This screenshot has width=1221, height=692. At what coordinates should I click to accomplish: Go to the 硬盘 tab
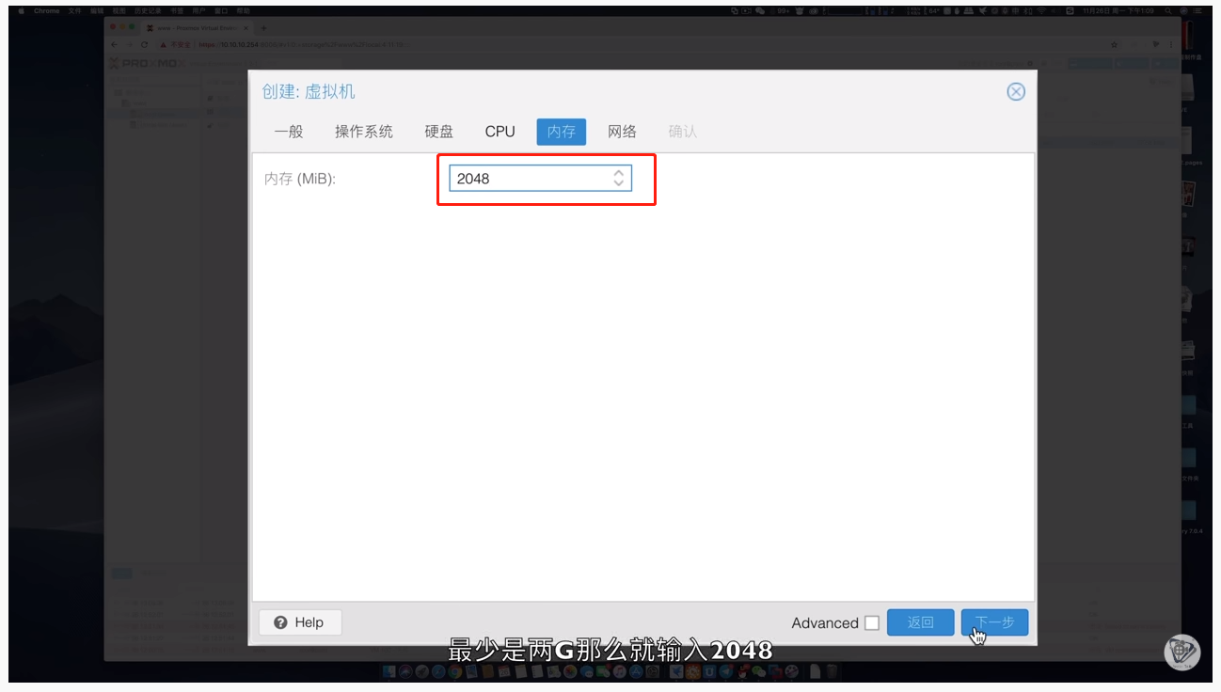439,132
